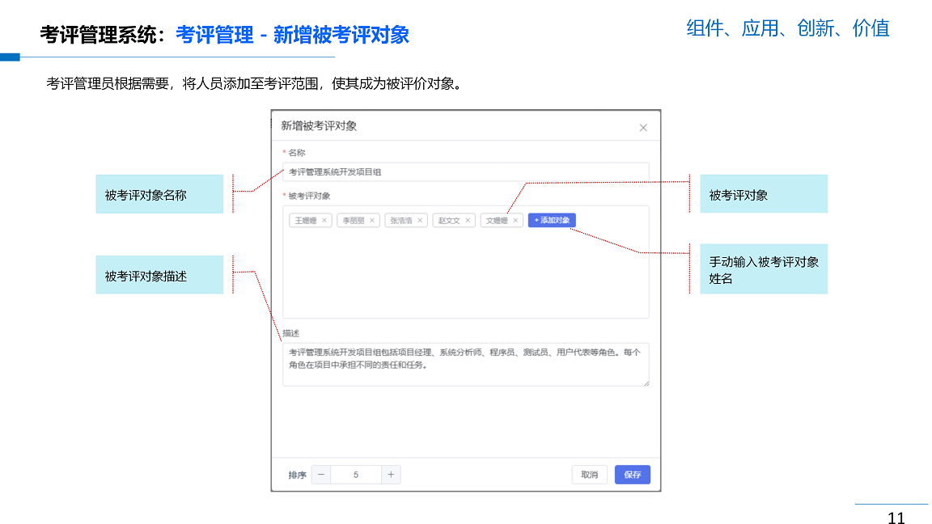
Task: Click the 排序 number field showing 5
Action: 356,475
